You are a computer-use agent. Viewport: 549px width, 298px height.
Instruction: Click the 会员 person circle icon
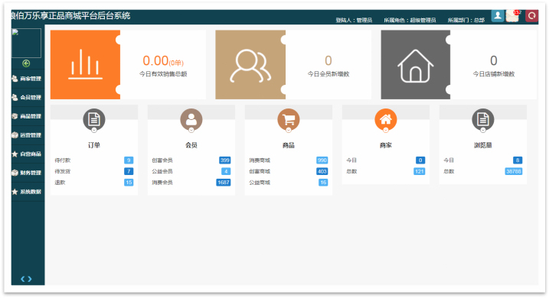(191, 119)
